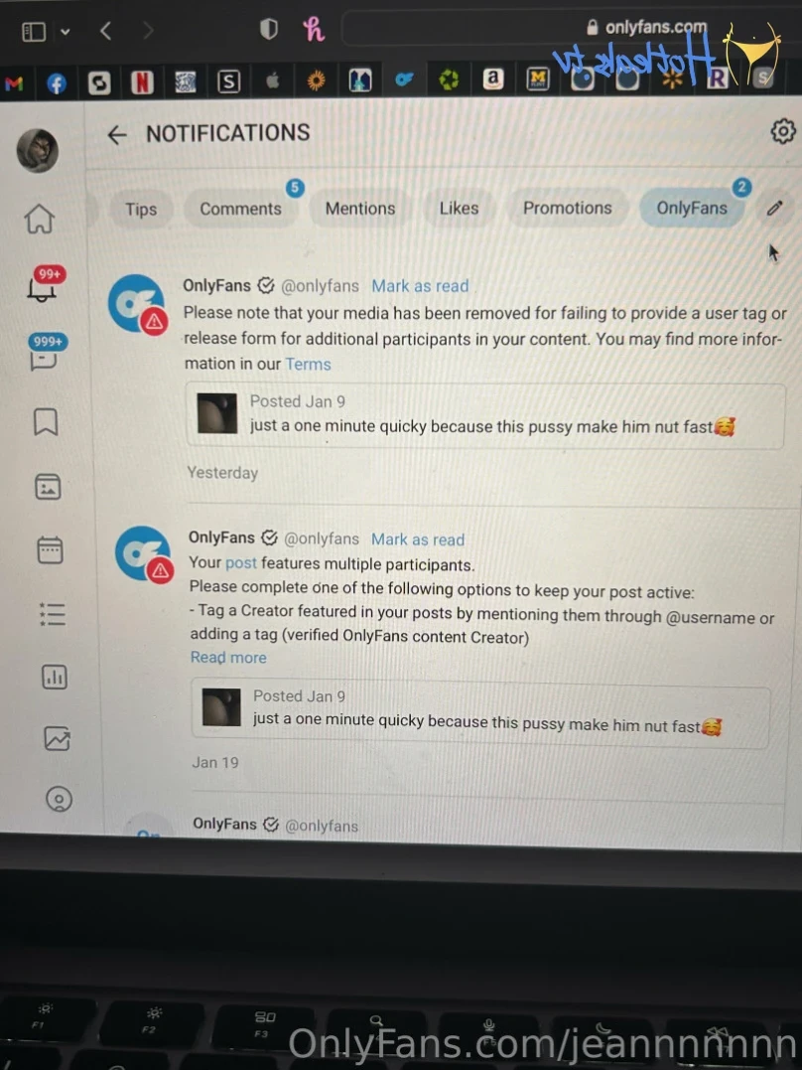Open the Statistics bar chart icon
The height and width of the screenshot is (1070, 802).
tap(55, 677)
